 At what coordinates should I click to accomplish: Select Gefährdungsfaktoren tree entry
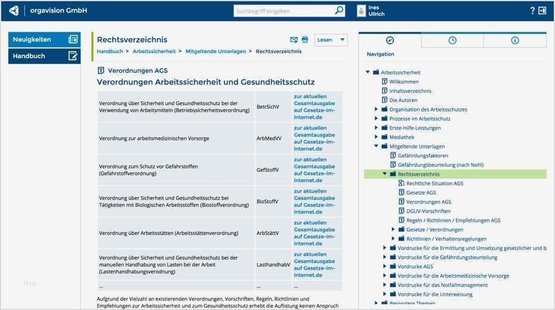pyautogui.click(x=423, y=156)
